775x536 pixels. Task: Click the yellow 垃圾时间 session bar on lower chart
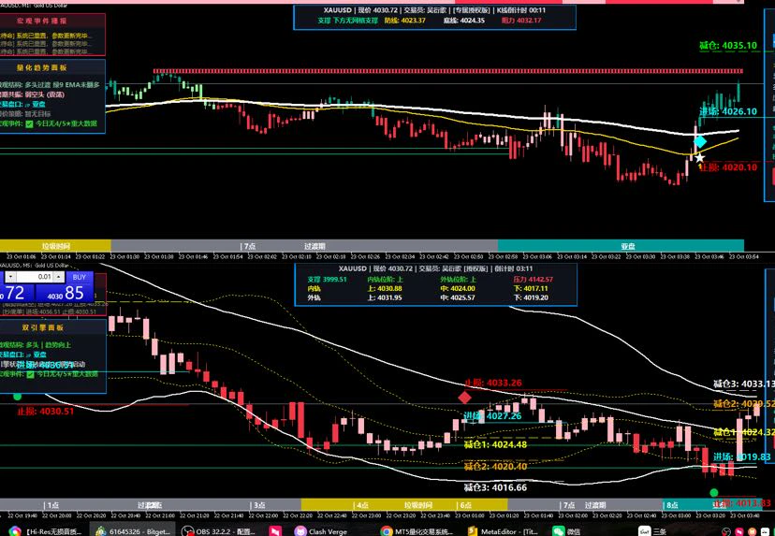[404, 505]
